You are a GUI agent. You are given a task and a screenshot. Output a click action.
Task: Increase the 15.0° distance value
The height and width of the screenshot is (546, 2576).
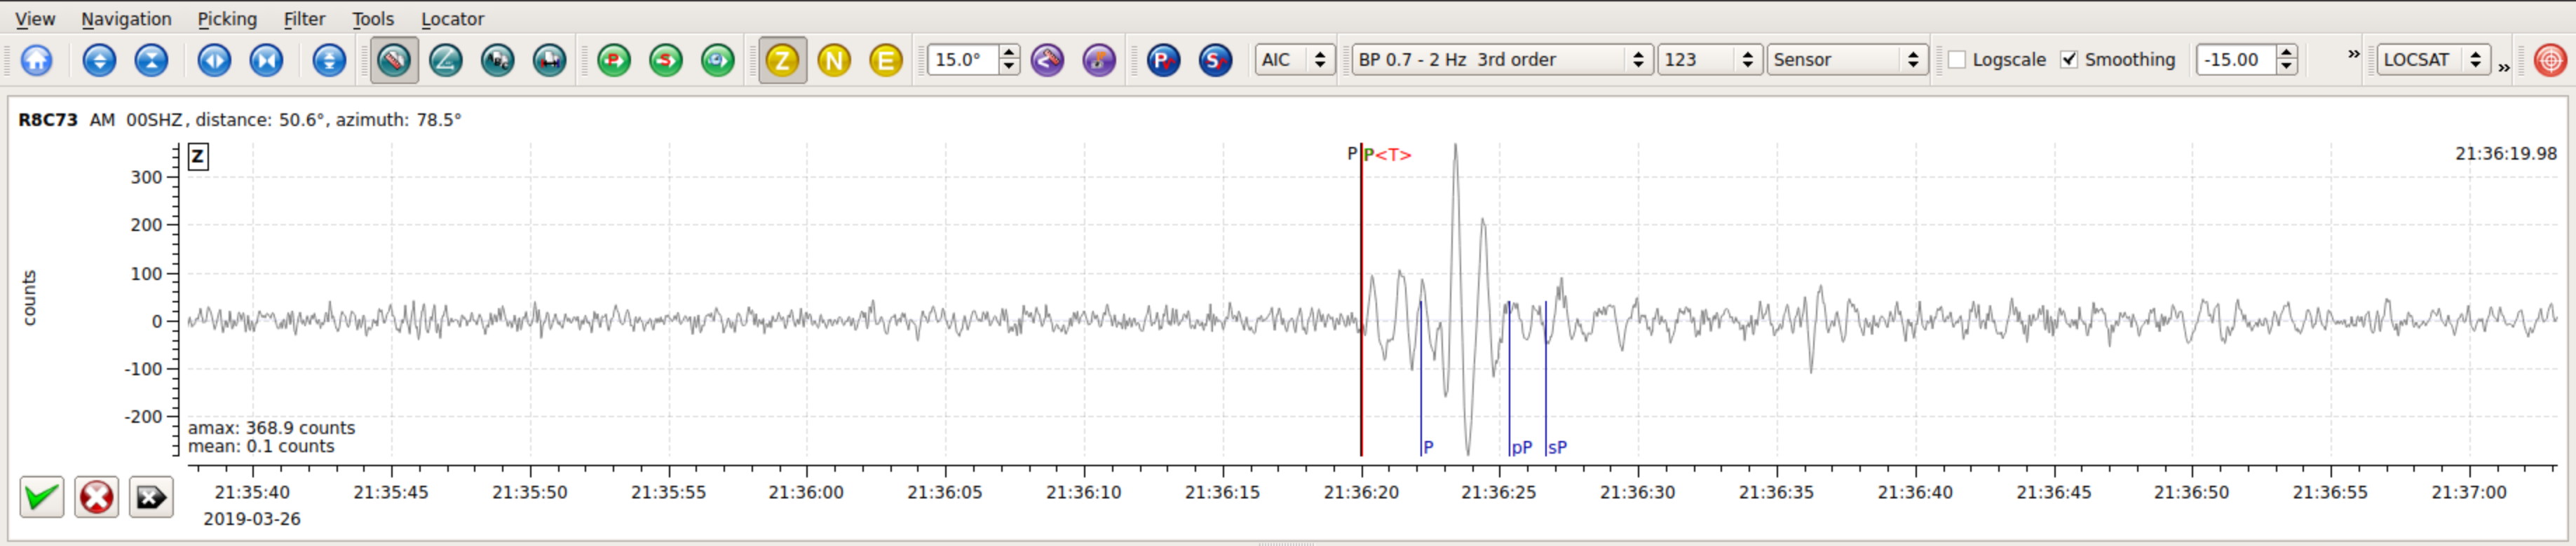(1009, 52)
